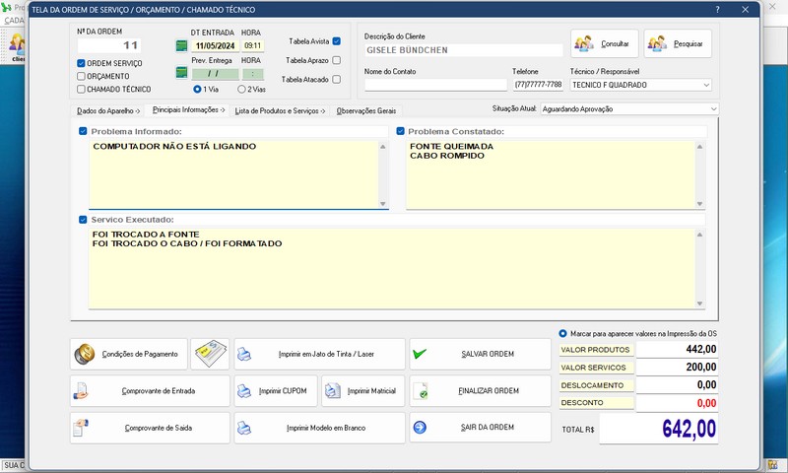This screenshot has width=788, height=473.
Task: Click FINALIZAR ORDEM button
Action: tap(479, 391)
